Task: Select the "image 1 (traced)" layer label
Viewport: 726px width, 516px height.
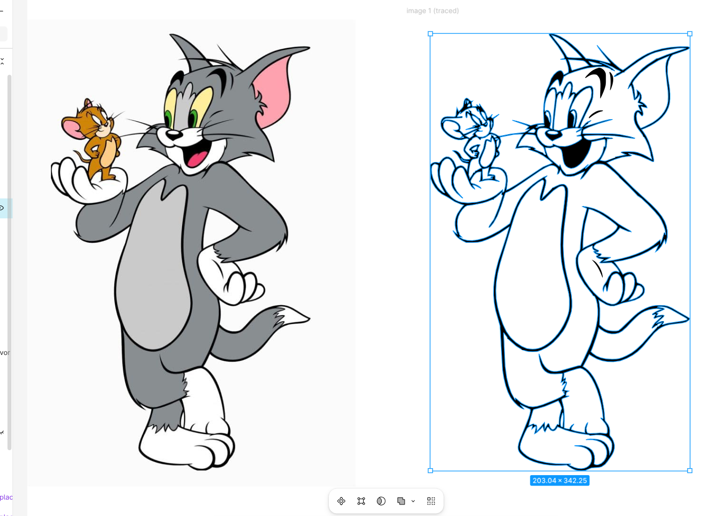Action: click(433, 10)
